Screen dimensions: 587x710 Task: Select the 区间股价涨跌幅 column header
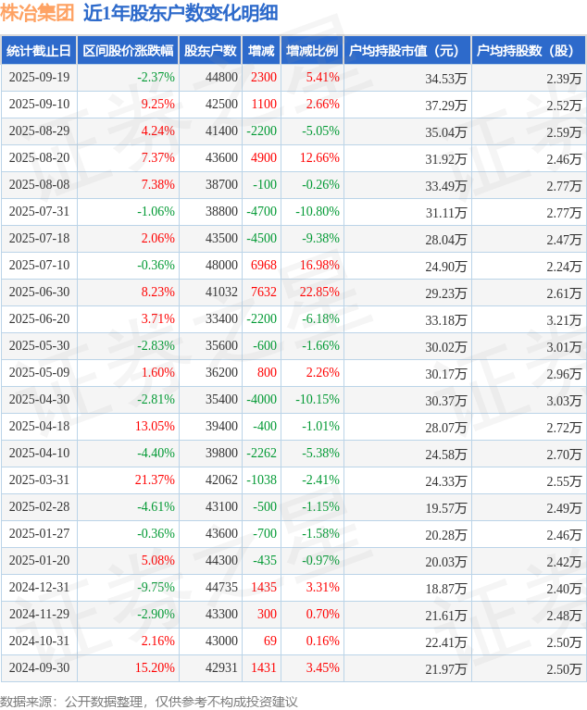[x=127, y=51]
